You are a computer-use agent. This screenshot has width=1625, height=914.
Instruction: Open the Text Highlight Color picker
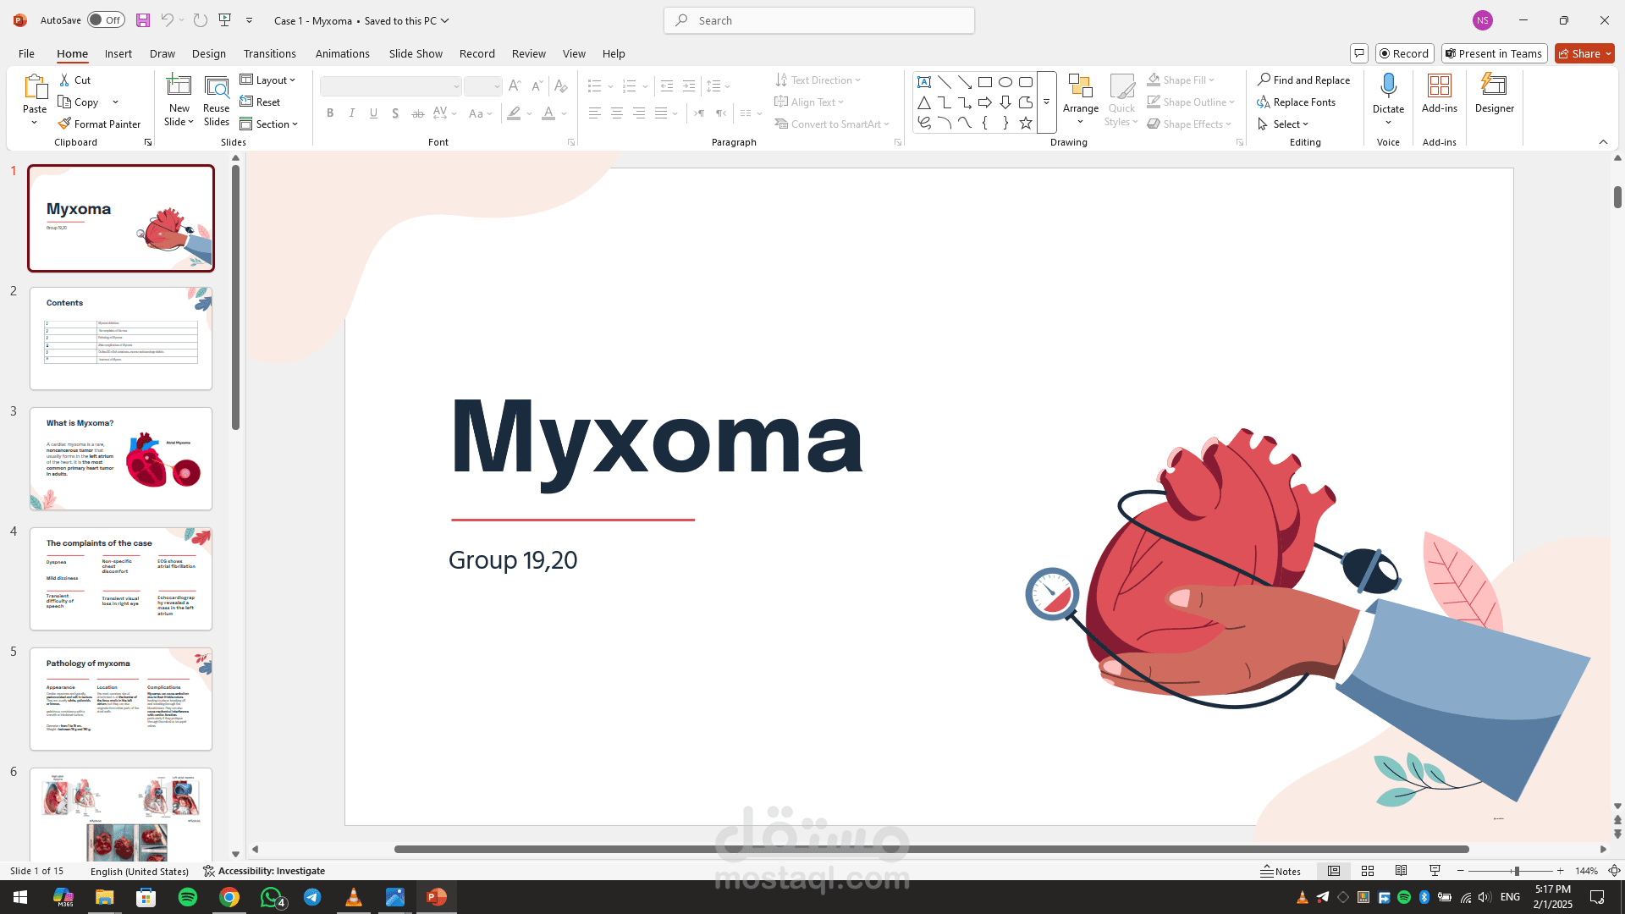(514, 113)
